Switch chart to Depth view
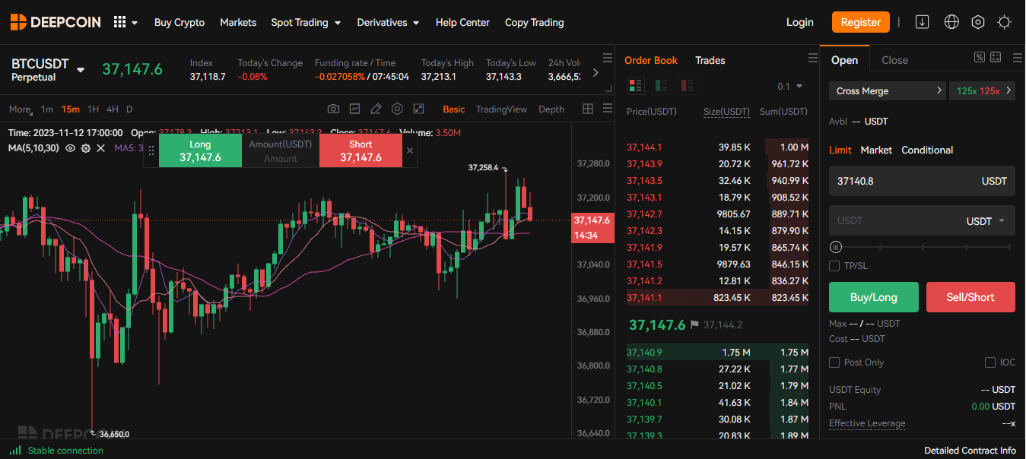Screen dimensions: 1026x459 pyautogui.click(x=551, y=109)
